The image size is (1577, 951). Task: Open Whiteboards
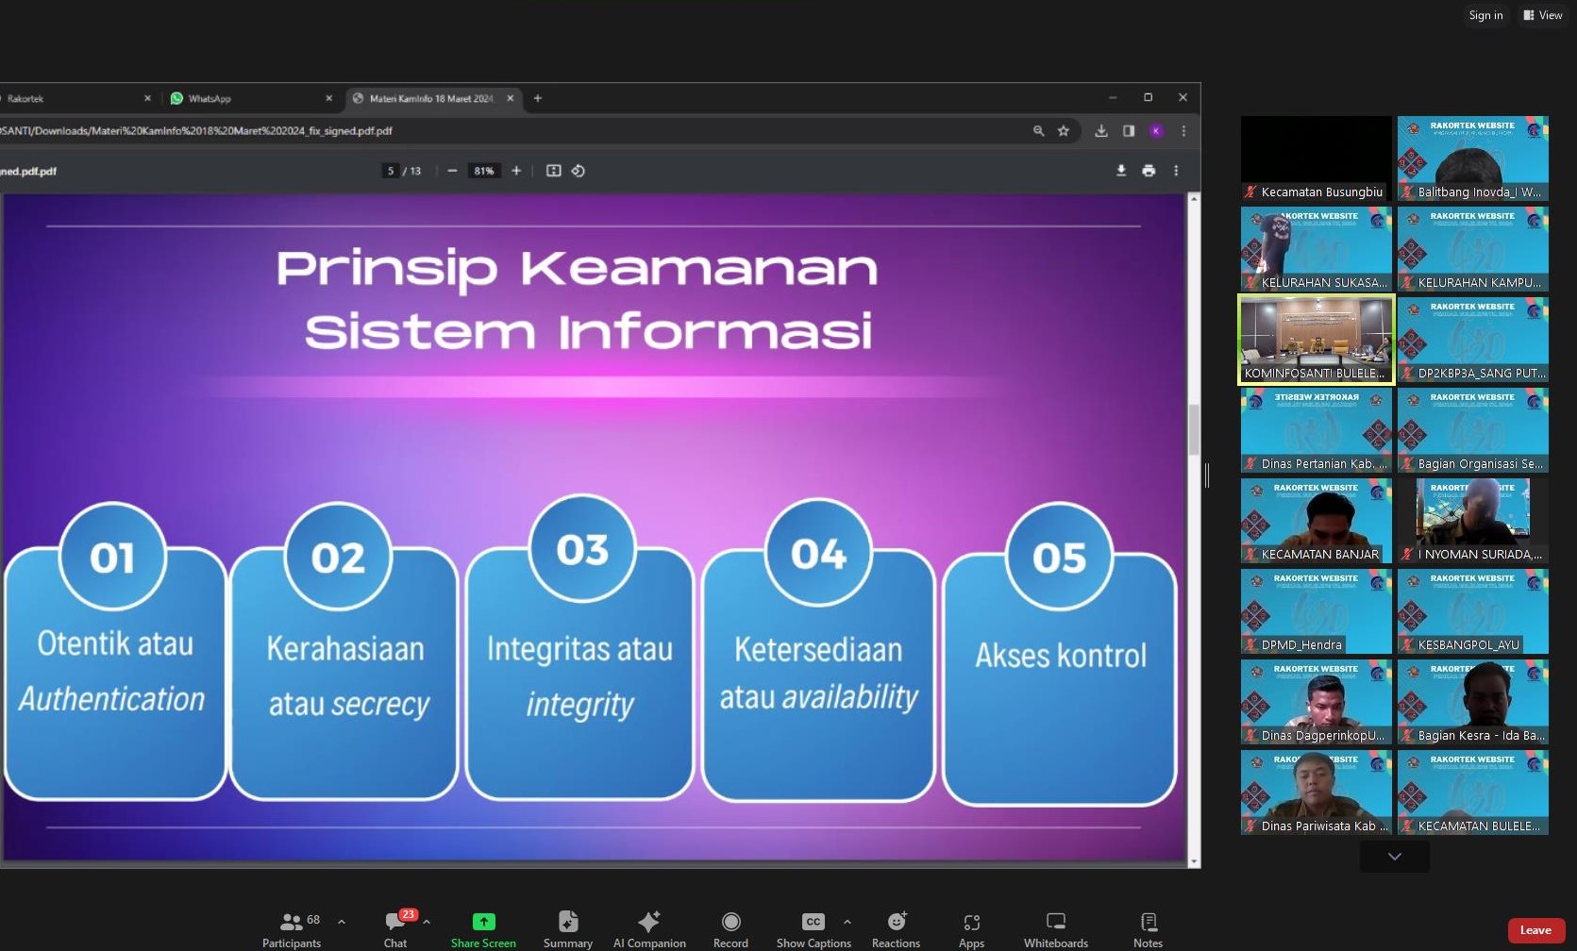[x=1056, y=929]
